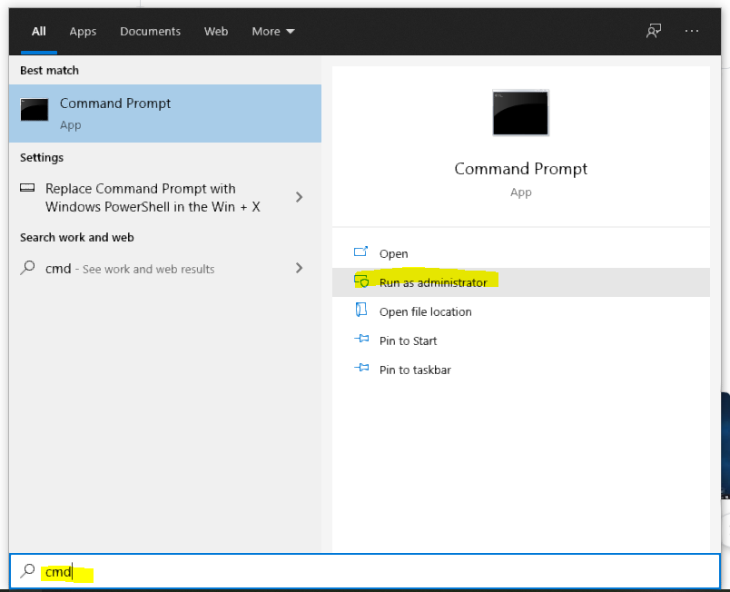Click the large Command Prompt preview icon

pos(520,113)
